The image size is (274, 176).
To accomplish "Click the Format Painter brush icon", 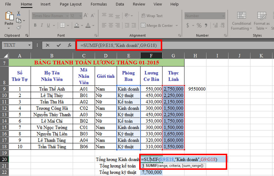I will pyautogui.click(x=19, y=27).
